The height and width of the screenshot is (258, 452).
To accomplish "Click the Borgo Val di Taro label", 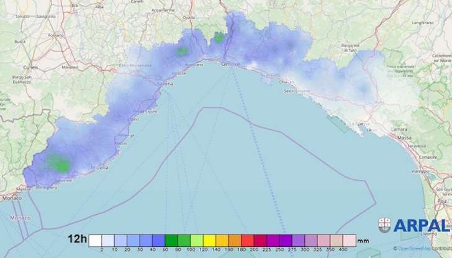I will [x=350, y=48].
